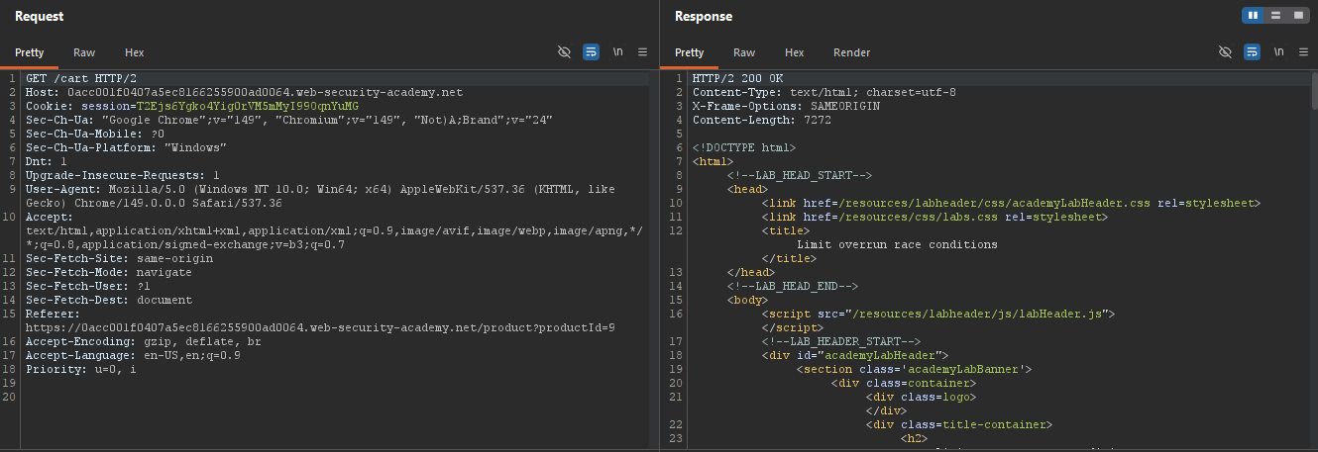Click the Upgrade-Insecure-Requests header line
Viewport: 1318px width, 452px height.
(123, 175)
